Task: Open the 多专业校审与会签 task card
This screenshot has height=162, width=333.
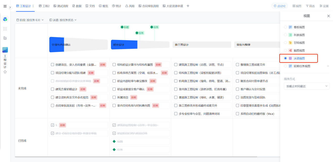Action: pos(202,114)
